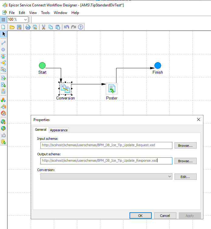The image size is (211, 229).
Task: Create a new workflow document
Action: (x=3, y=27)
